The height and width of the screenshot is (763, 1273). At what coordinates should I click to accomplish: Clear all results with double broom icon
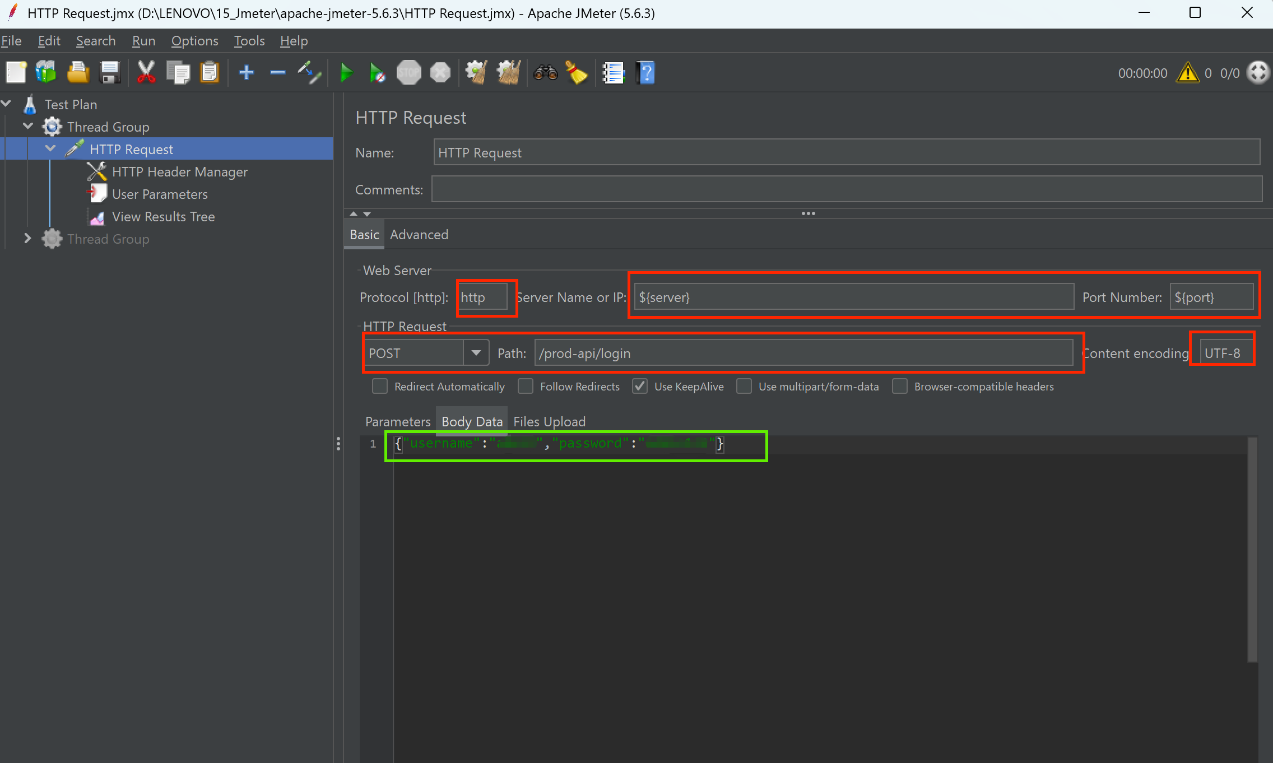click(x=509, y=73)
